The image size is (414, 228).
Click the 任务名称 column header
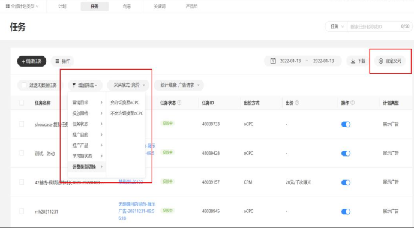point(43,103)
